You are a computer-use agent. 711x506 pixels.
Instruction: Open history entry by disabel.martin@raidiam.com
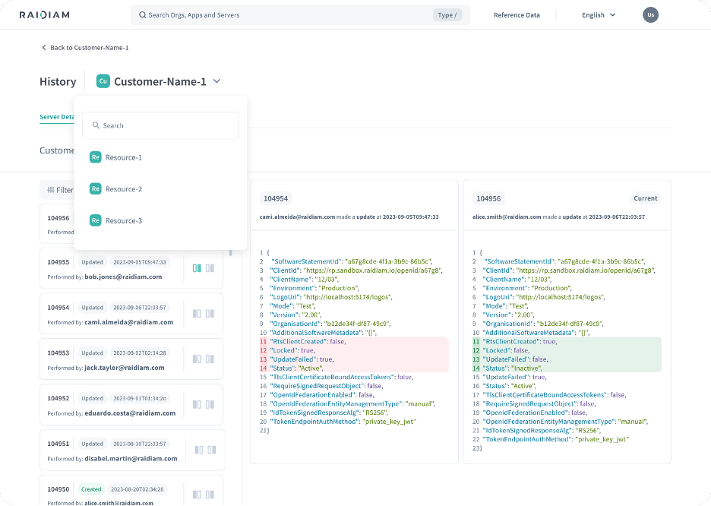[x=132, y=450]
